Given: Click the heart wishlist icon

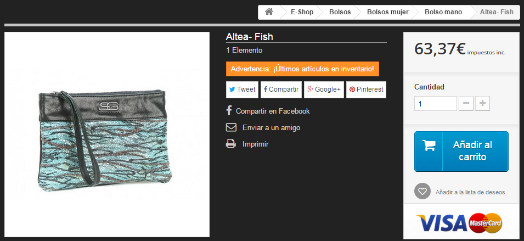Looking at the screenshot, I should point(422,191).
